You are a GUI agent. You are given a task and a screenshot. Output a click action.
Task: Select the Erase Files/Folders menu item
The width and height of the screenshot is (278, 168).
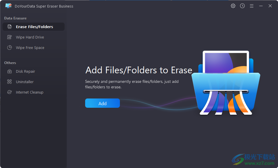[34, 27]
